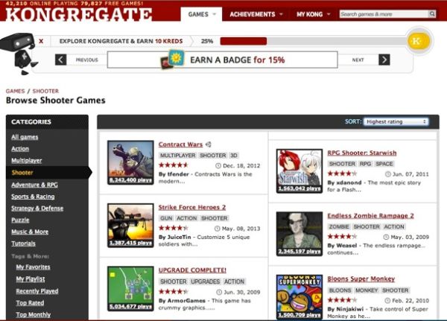This screenshot has height=321, width=447.
Task: Click the right arrow Next icon
Action: pyautogui.click(x=384, y=60)
